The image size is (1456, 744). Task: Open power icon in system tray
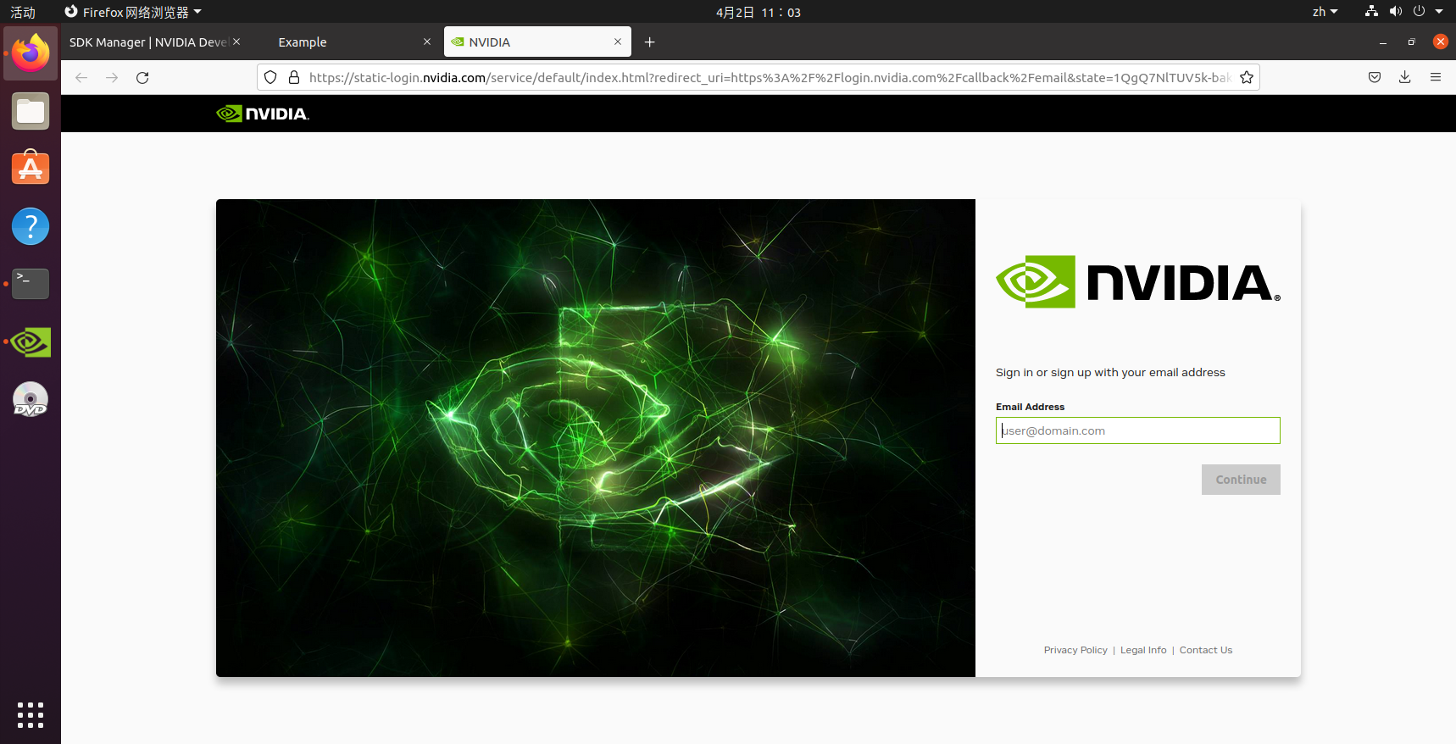pos(1419,11)
